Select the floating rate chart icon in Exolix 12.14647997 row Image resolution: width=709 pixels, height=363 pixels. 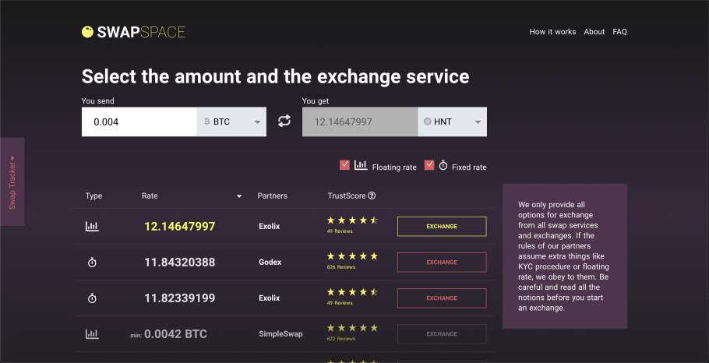point(92,227)
